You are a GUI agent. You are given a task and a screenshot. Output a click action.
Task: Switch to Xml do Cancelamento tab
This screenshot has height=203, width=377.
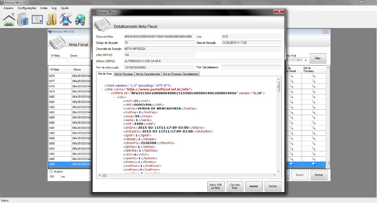[148, 74]
